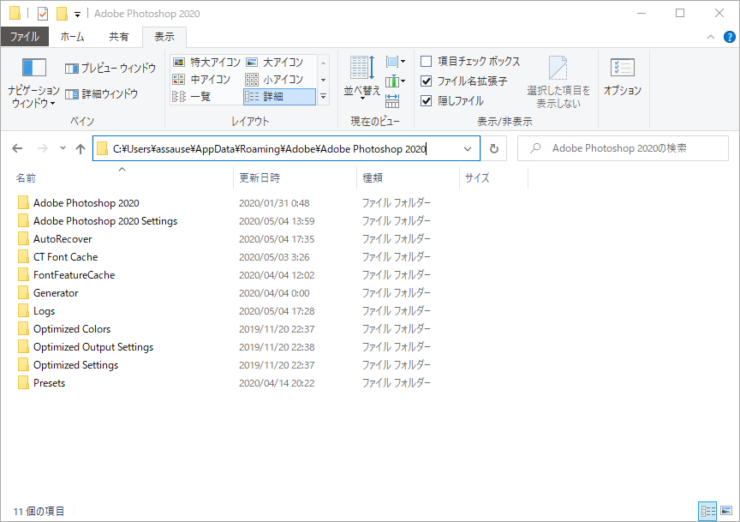Viewport: 740px width, 522px height.
Task: Select the Adobe Photoshop 2020 folder
Action: (x=79, y=203)
